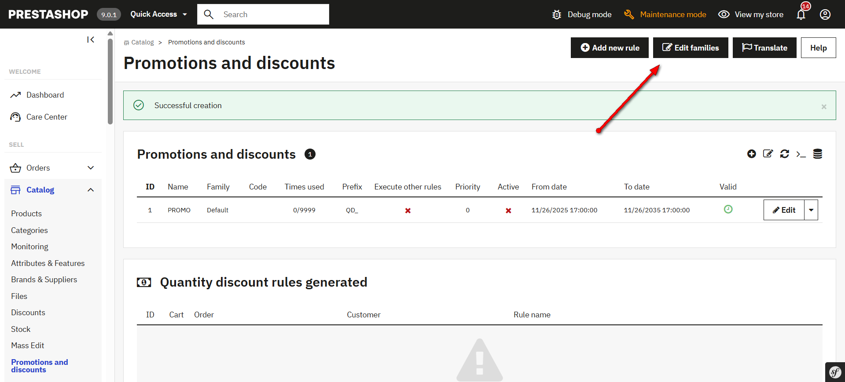Click the add new plus icon in table header
The image size is (845, 382).
[x=751, y=154]
